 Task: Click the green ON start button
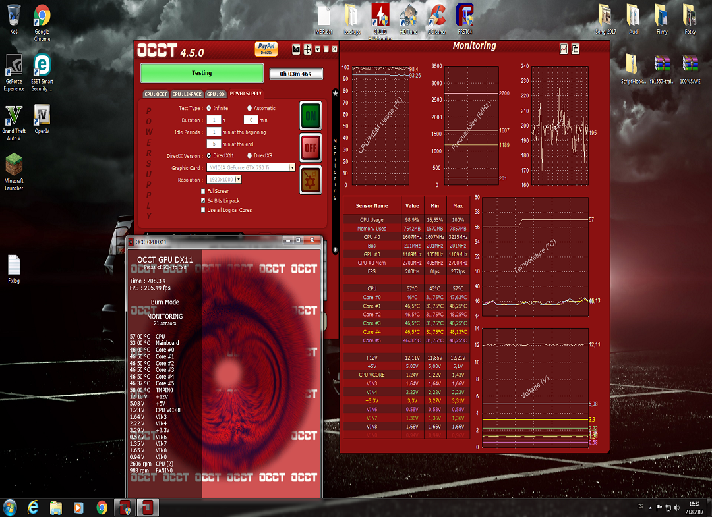click(x=311, y=116)
